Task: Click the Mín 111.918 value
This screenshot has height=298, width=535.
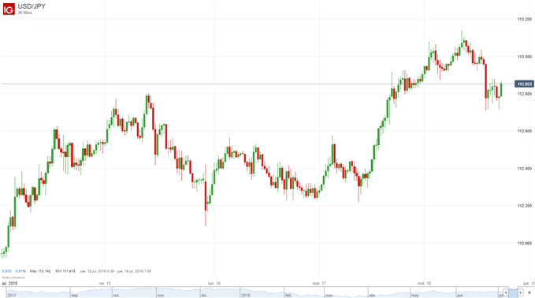Action: (65, 271)
